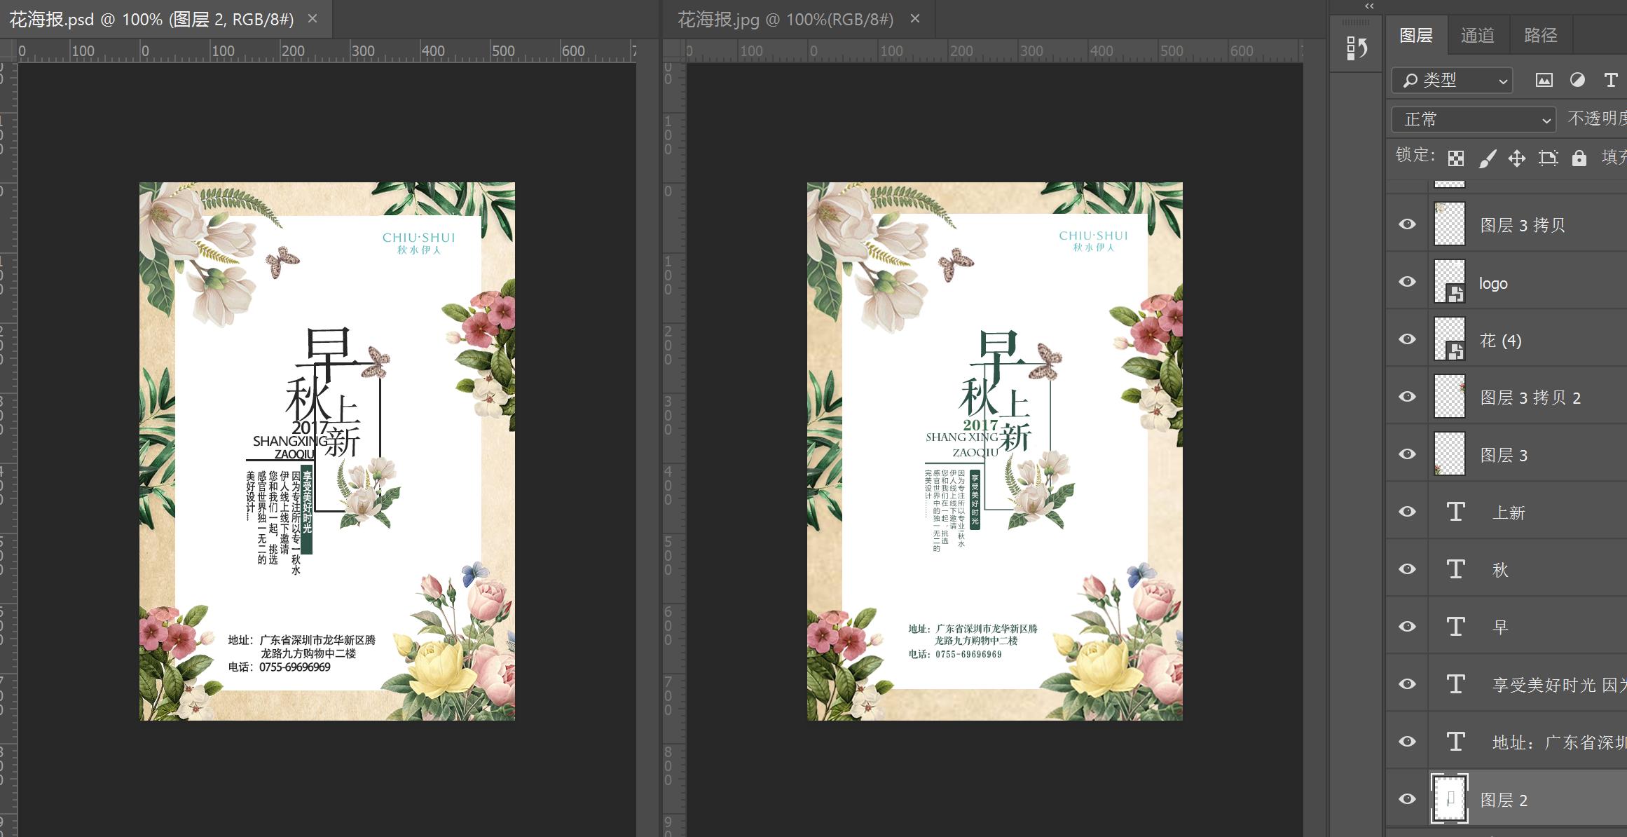Click the prevent artboard auto-nesting lock icon
Image resolution: width=1627 pixels, height=837 pixels.
point(1548,158)
